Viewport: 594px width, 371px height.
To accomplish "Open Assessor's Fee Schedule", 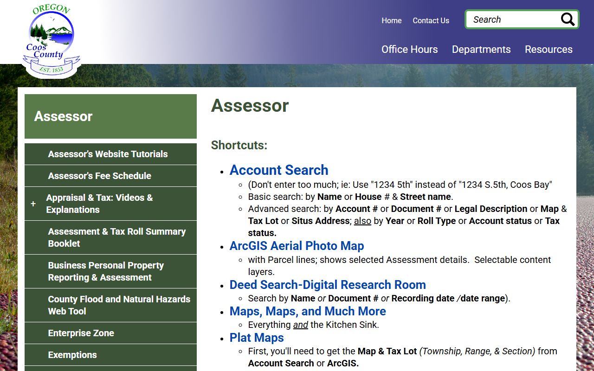I will click(110, 176).
